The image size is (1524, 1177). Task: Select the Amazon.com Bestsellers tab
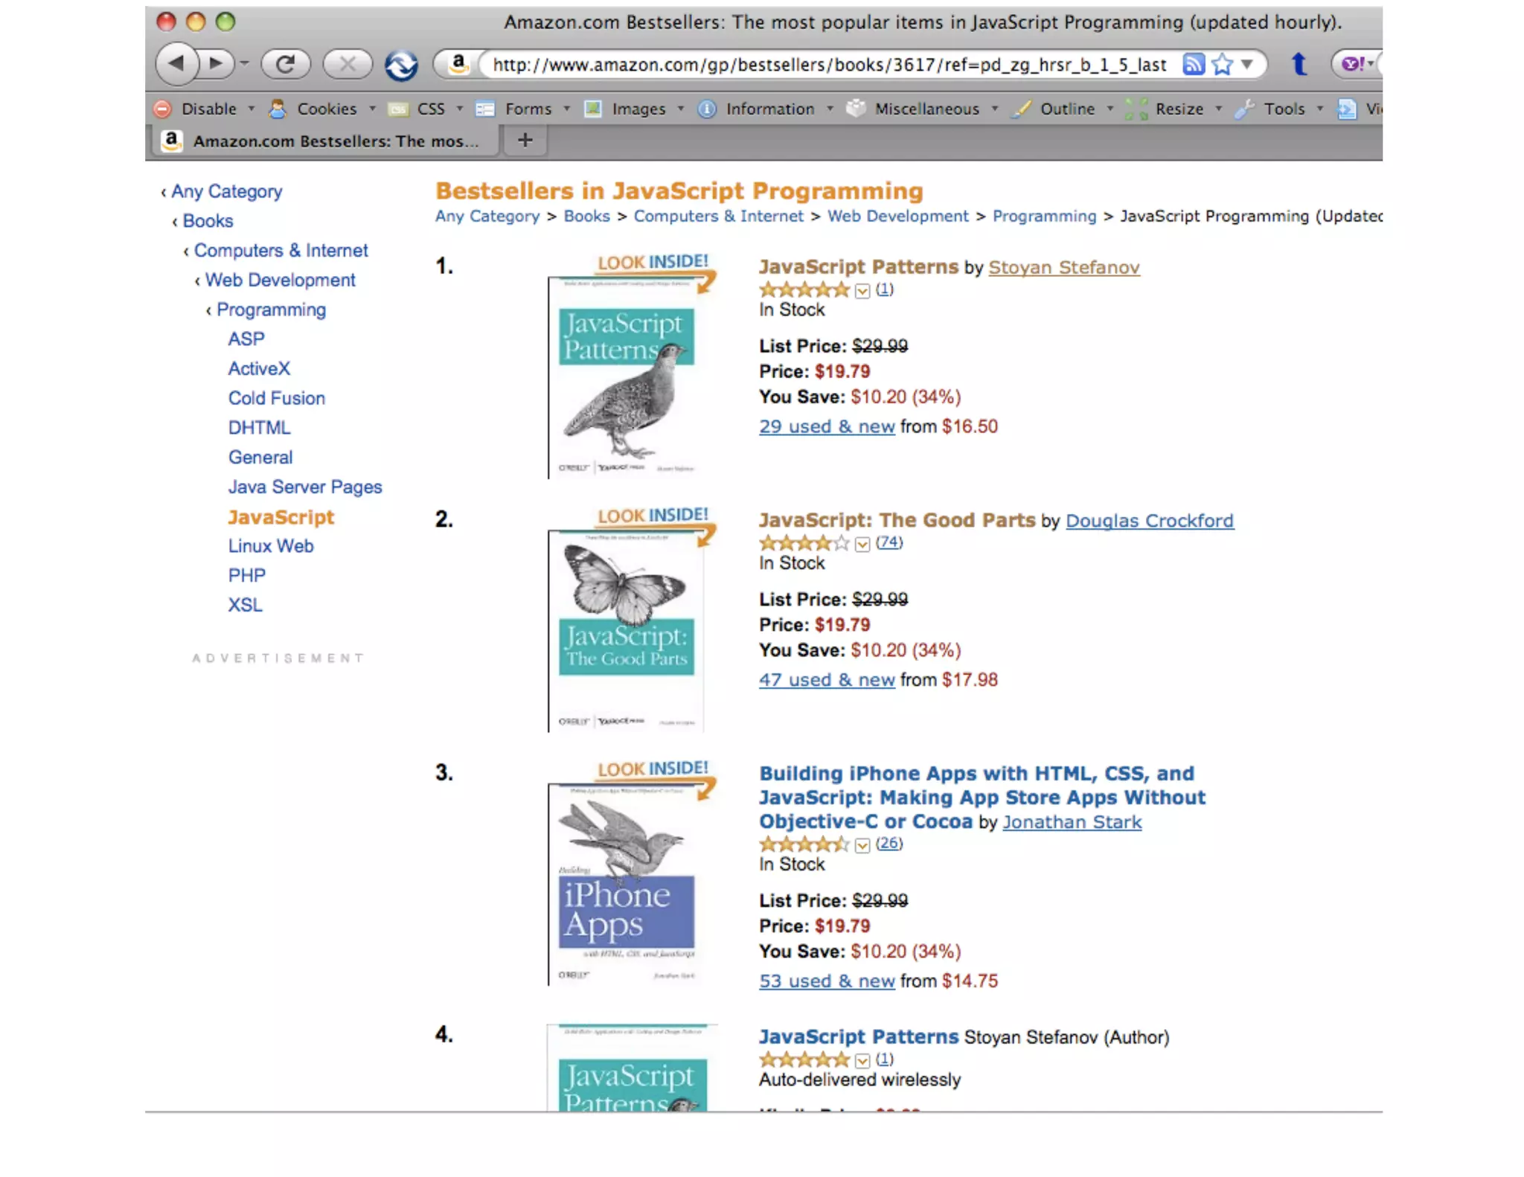(326, 141)
